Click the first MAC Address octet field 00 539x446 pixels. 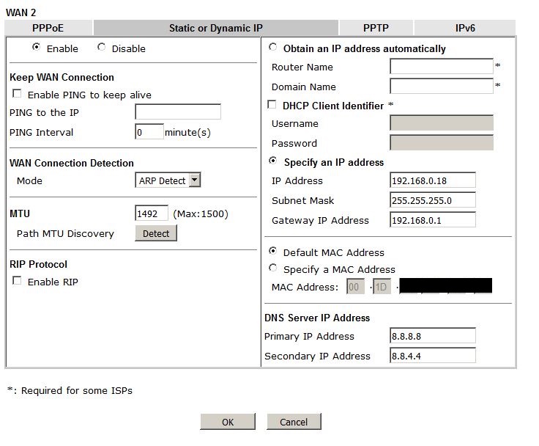355,287
